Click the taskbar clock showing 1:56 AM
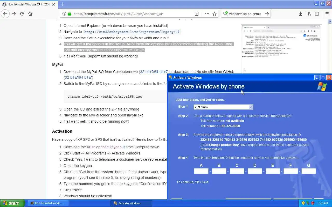Screen dimensions: 332x207 pyautogui.click(x=322, y=203)
